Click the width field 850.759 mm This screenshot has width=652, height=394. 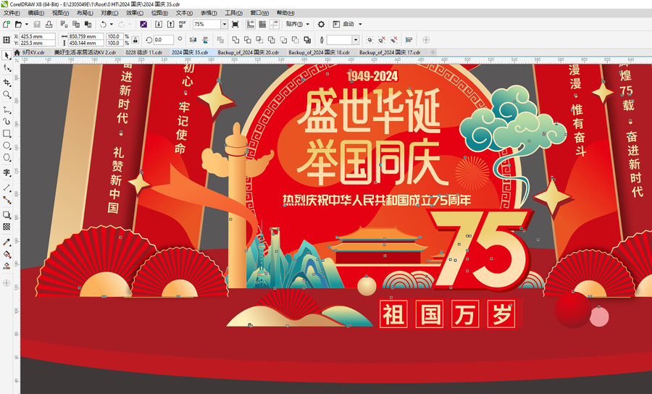coord(85,36)
